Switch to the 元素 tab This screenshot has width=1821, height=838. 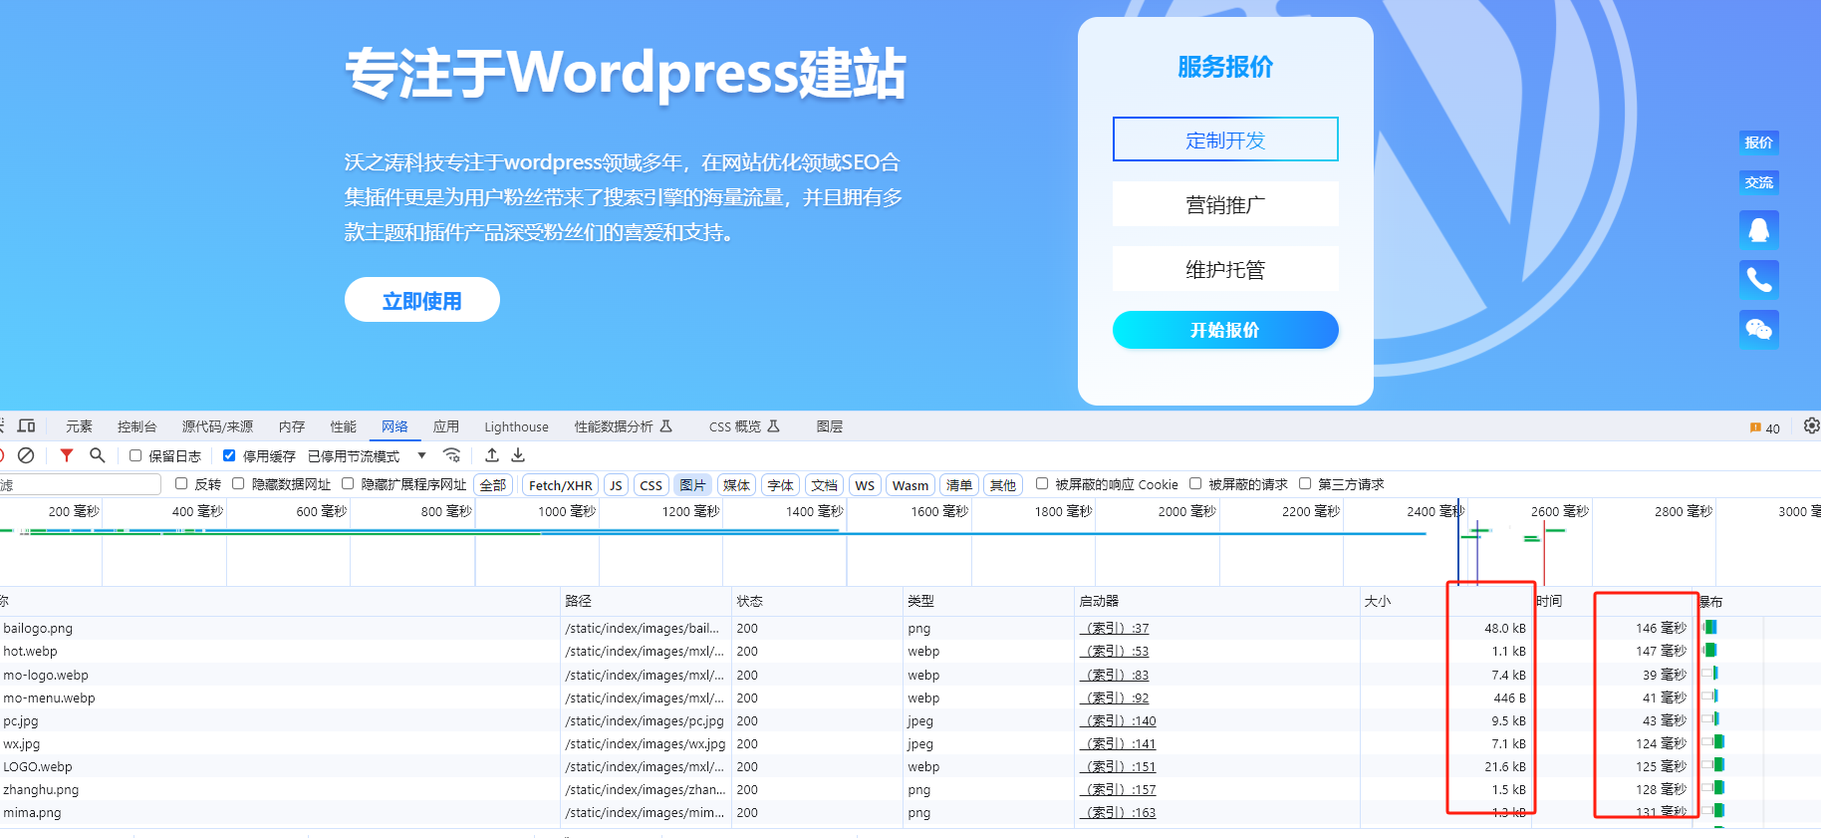coord(79,426)
